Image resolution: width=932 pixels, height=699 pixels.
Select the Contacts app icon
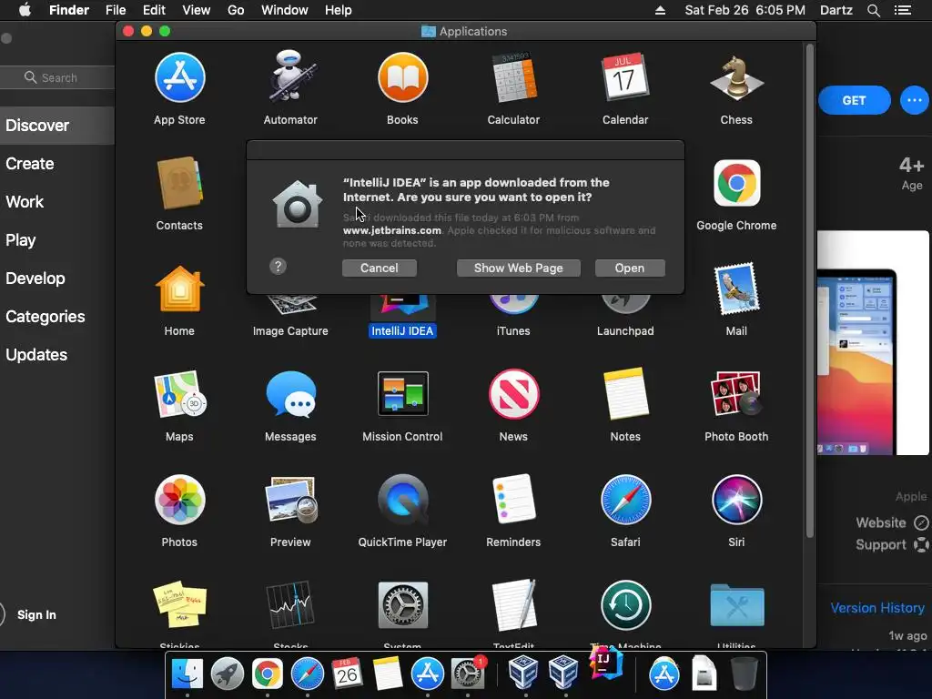pos(179,183)
